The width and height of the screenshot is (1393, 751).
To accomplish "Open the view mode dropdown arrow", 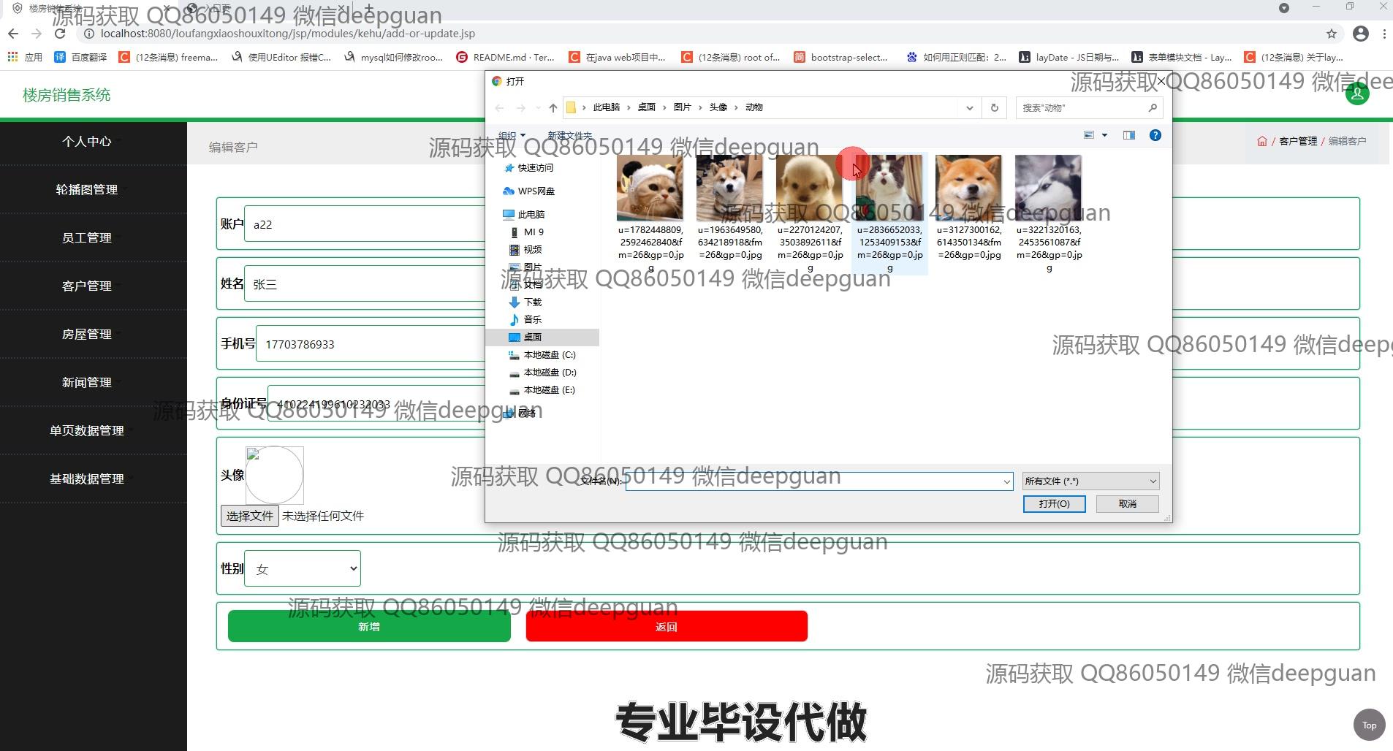I will click(1104, 135).
